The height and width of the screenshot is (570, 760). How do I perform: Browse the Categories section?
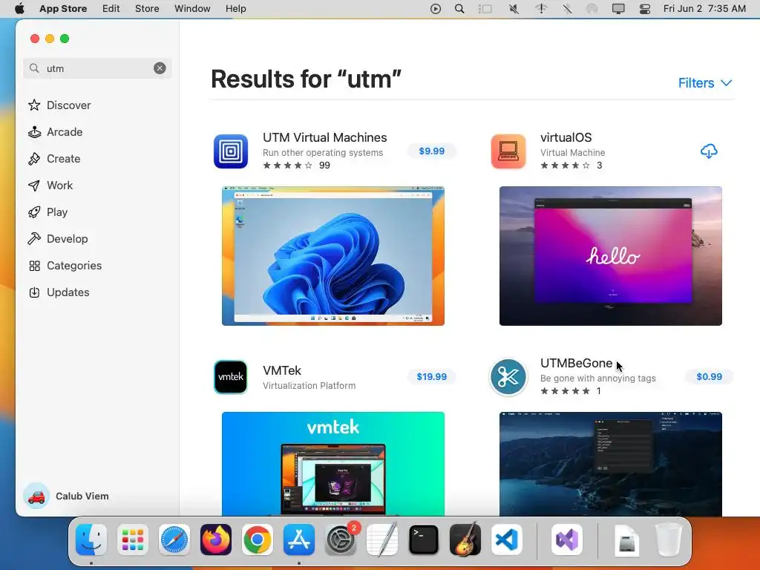point(65,266)
